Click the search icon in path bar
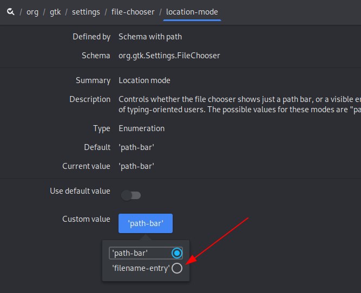Viewport: 361px width, 293px height. (x=11, y=11)
